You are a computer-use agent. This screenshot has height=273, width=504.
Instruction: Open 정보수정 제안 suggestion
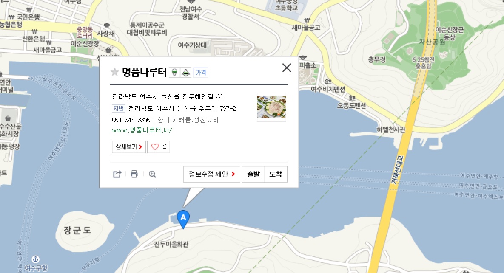click(x=211, y=174)
